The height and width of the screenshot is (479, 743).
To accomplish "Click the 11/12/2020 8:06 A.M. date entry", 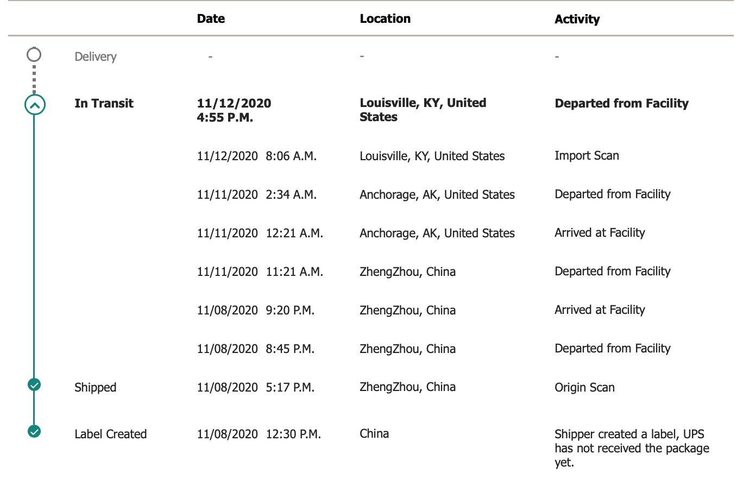I will click(x=256, y=156).
